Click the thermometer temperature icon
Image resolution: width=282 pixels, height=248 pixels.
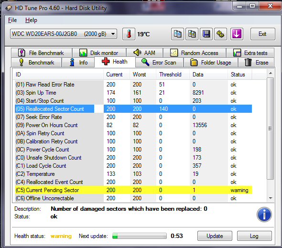tap(129, 34)
